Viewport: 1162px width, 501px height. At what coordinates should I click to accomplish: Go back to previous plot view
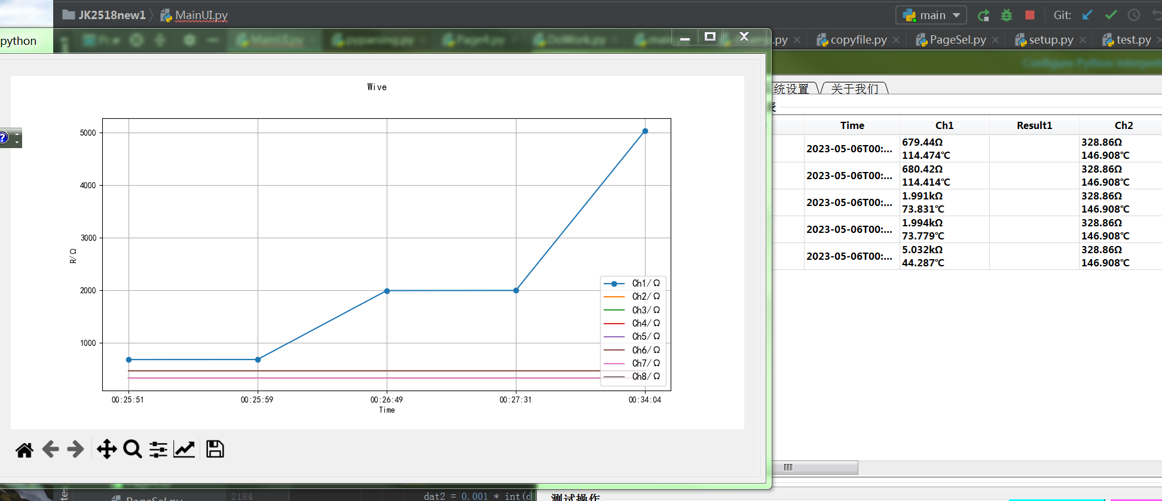click(x=50, y=449)
